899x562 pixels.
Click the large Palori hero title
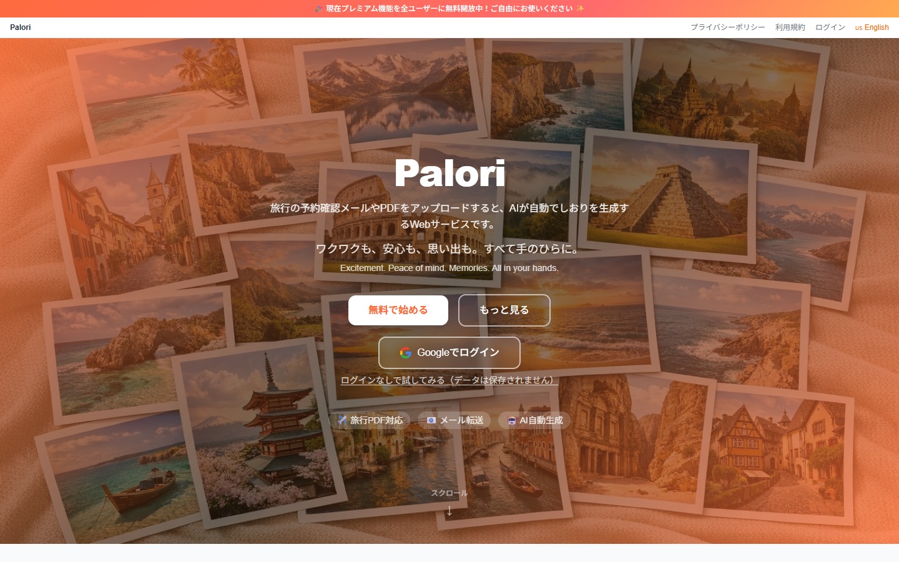tap(449, 173)
